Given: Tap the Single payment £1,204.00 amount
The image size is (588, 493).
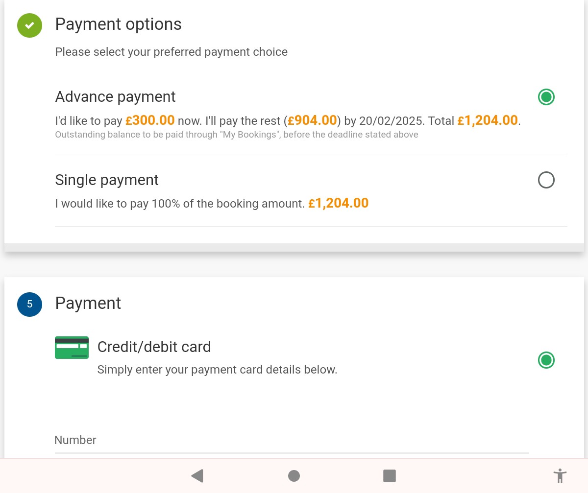Looking at the screenshot, I should click(x=338, y=203).
